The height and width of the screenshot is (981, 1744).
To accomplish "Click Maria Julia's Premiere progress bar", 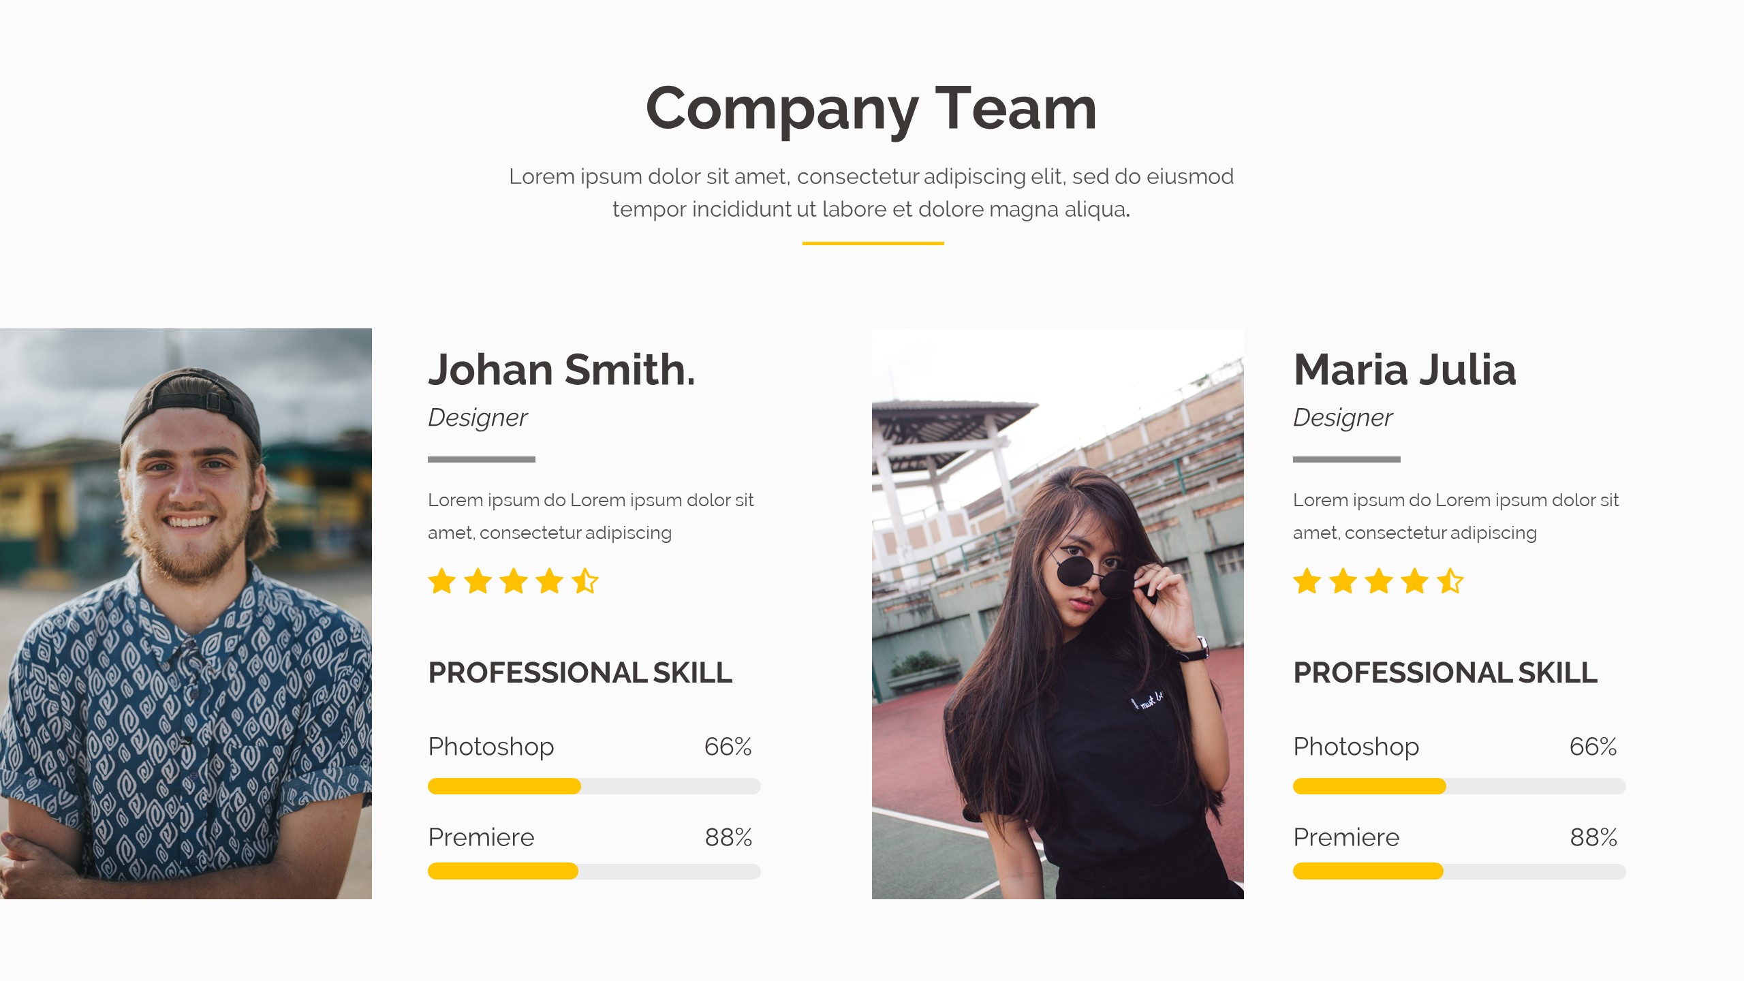I will click(x=1459, y=871).
